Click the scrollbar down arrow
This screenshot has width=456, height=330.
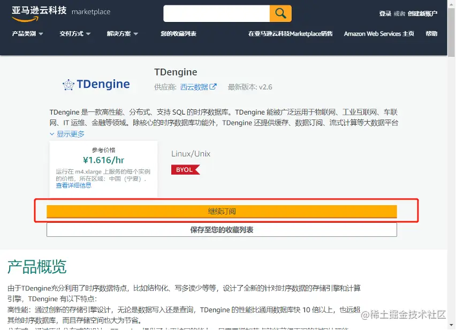pyautogui.click(x=452, y=324)
